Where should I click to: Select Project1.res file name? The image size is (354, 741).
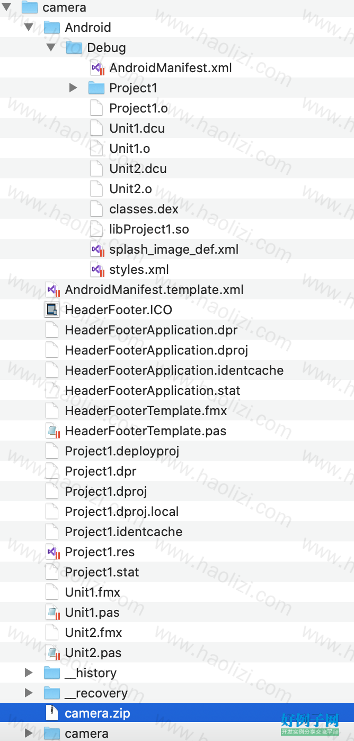100,552
